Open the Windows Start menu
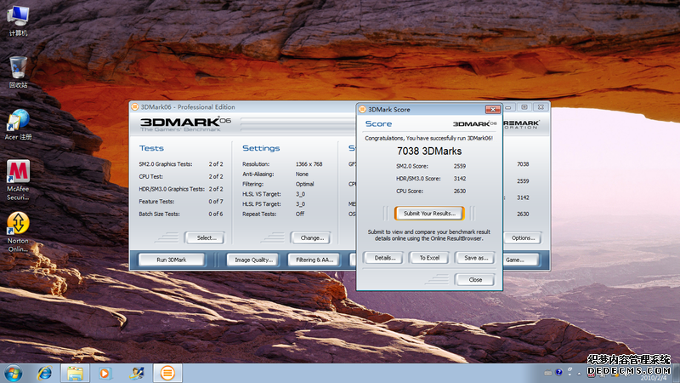The width and height of the screenshot is (680, 383). (14, 374)
